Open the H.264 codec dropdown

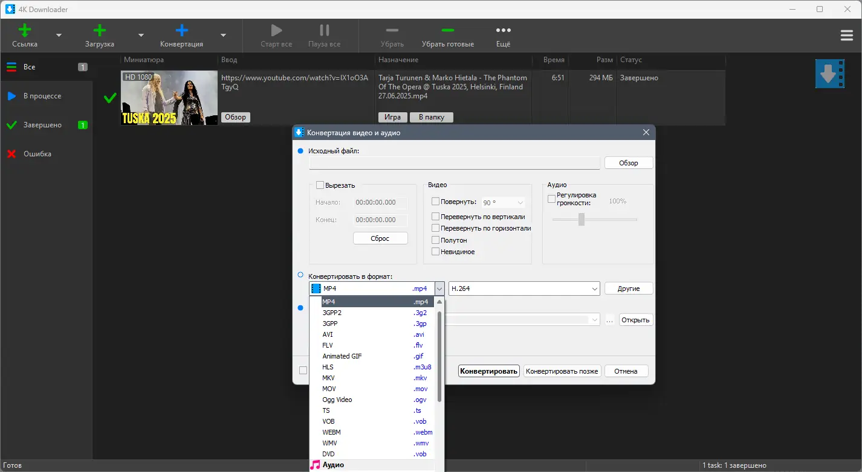(x=594, y=289)
